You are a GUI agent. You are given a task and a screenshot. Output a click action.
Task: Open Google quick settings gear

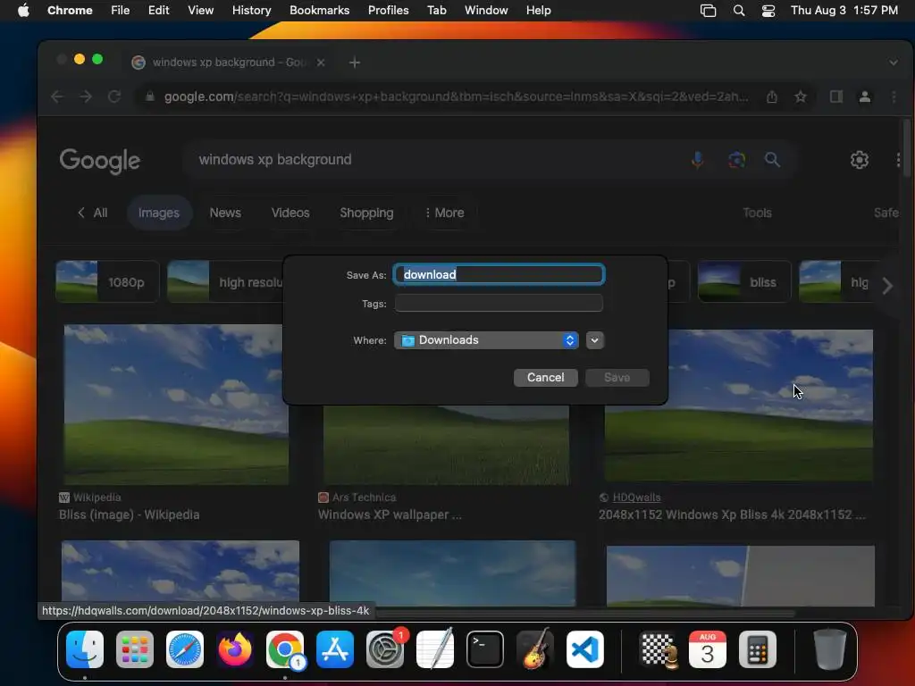click(859, 160)
